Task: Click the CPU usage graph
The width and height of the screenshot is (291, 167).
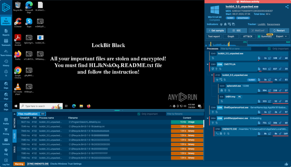Action: 226,44
